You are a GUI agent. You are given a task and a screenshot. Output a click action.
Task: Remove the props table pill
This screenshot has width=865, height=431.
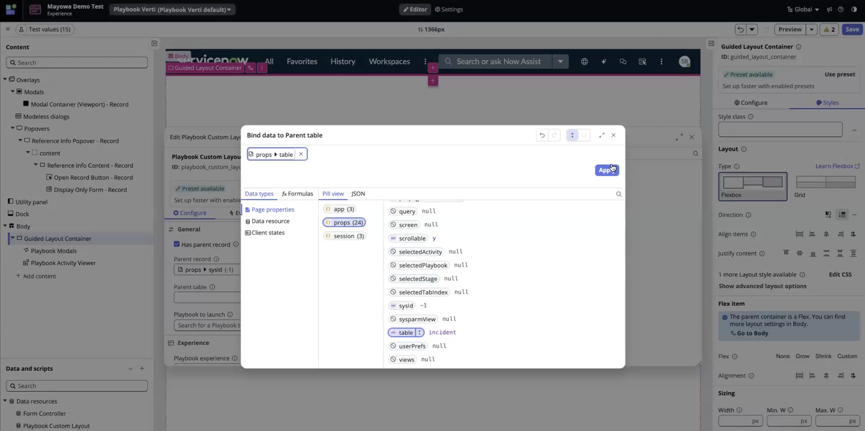click(301, 154)
